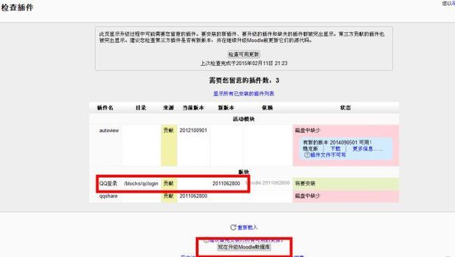Click the 依赖 column header
455x257 pixels.
267,108
